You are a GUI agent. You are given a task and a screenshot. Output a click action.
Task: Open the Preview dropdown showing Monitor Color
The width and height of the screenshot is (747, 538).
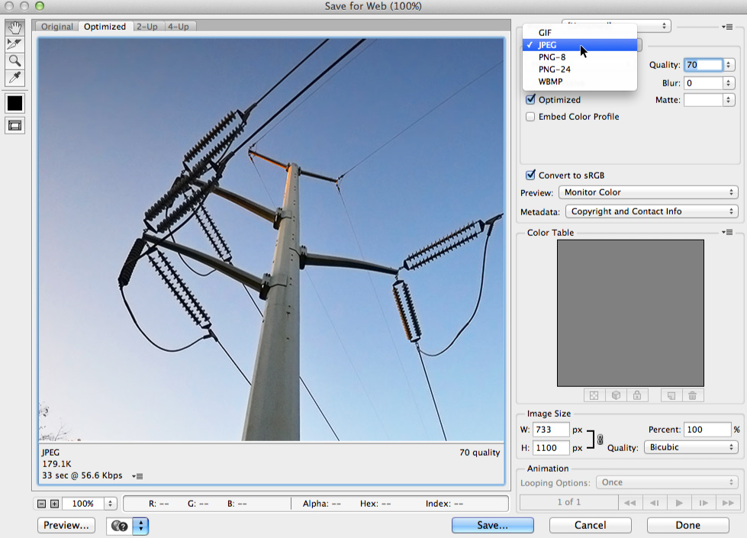tap(648, 192)
